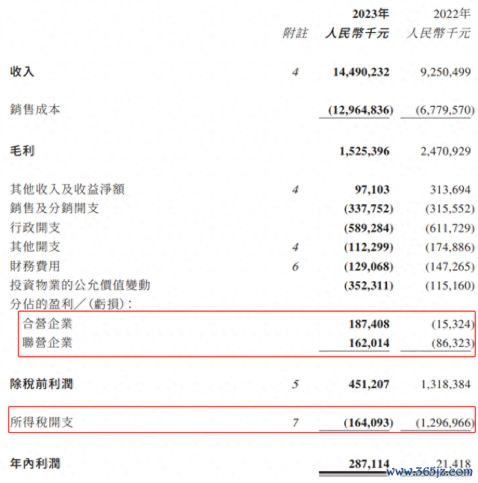The height and width of the screenshot is (483, 478).
Task: Click the 銷售成本 row label
Action: coord(35,110)
